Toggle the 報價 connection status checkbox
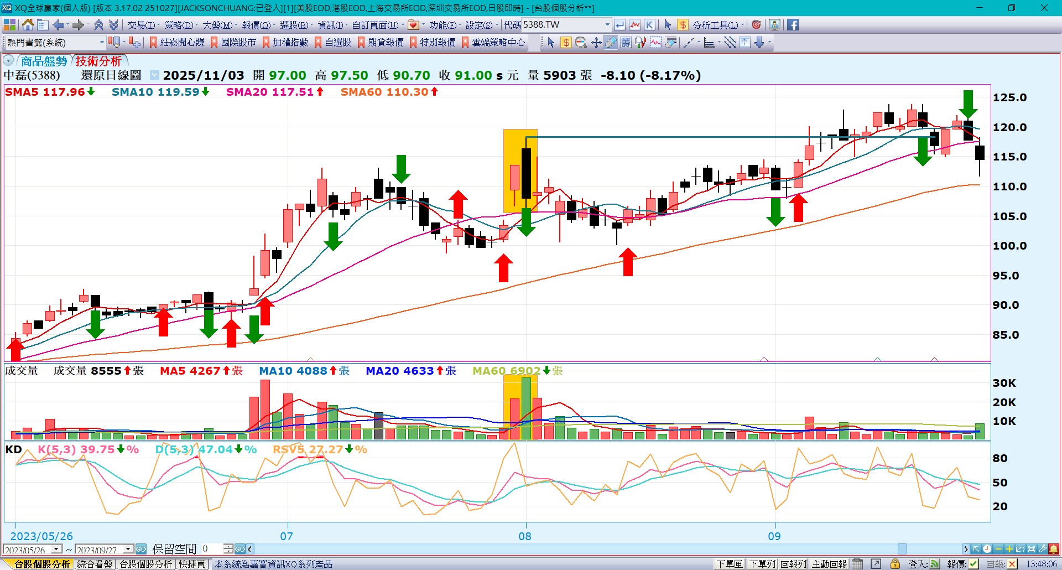Viewport: 1062px width, 570px height. point(973,564)
